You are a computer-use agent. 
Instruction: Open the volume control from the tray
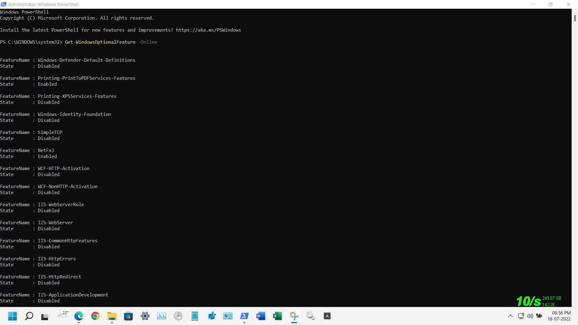pos(530,316)
